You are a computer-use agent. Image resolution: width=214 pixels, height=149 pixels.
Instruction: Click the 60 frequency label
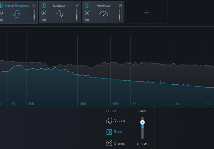click(14, 104)
